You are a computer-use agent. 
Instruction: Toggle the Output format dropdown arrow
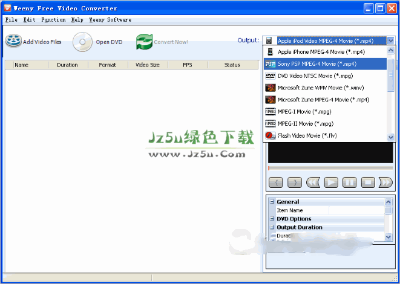[x=390, y=40]
